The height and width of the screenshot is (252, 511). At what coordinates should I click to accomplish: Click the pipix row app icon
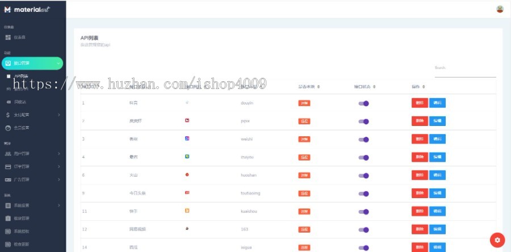(187, 120)
